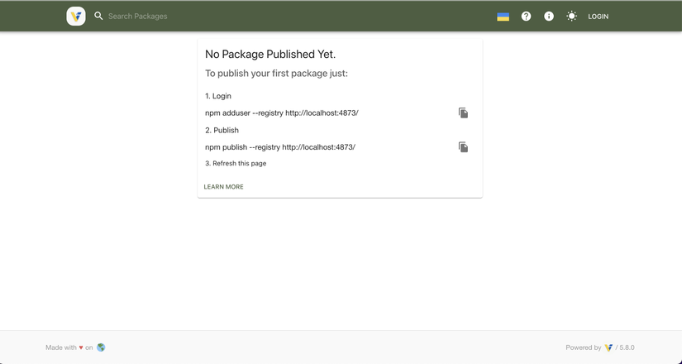Click the "3. Refresh this page" step
This screenshot has height=364, width=682.
(x=236, y=164)
